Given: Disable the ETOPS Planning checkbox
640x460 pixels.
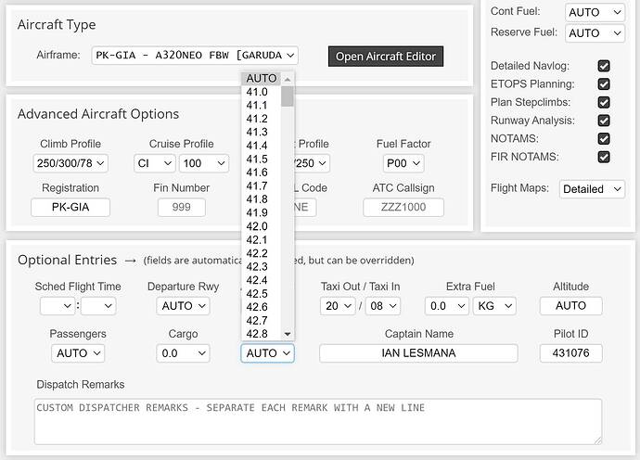Looking at the screenshot, I should 604,84.
